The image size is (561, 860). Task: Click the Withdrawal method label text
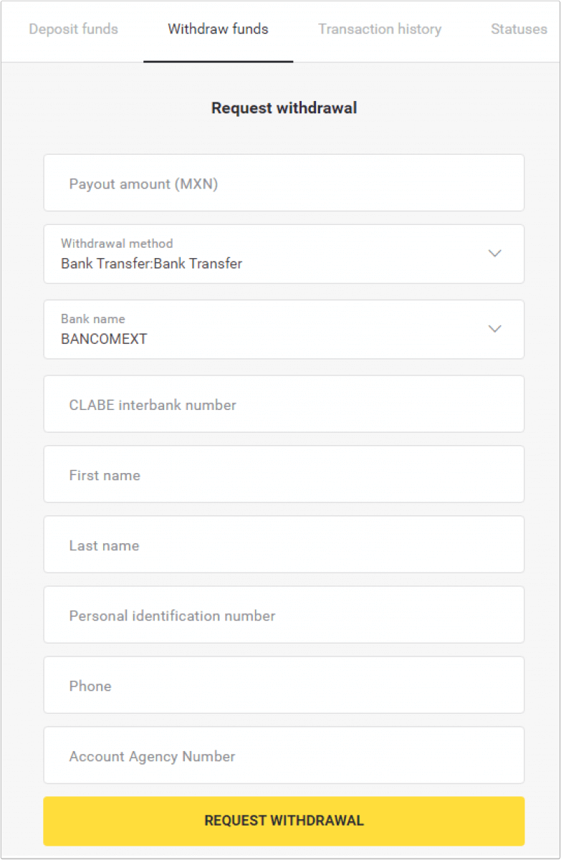[x=116, y=244]
